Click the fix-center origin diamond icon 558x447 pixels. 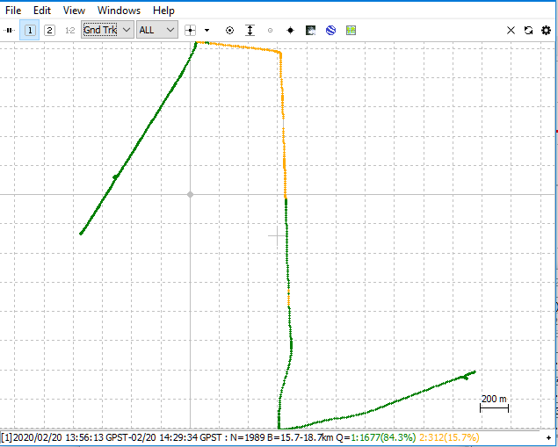(290, 30)
